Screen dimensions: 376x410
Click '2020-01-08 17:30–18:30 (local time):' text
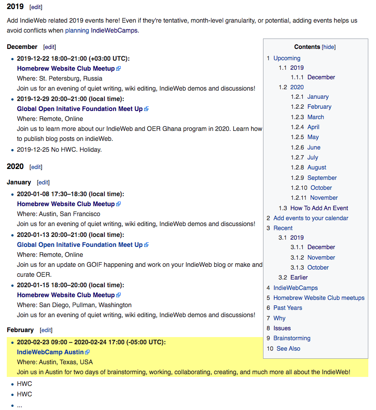pyautogui.click(x=70, y=194)
